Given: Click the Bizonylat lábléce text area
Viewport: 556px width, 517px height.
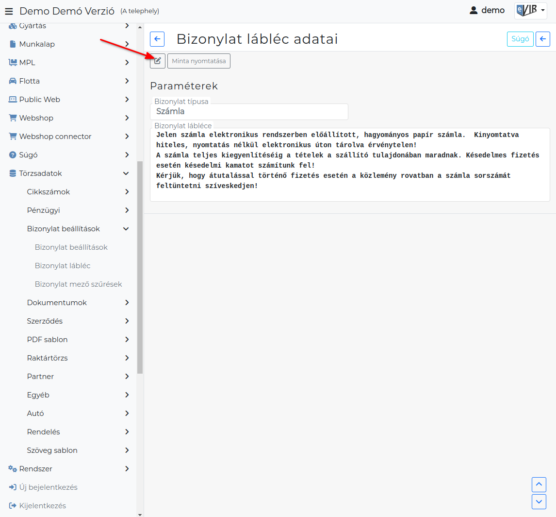Looking at the screenshot, I should click(x=350, y=165).
